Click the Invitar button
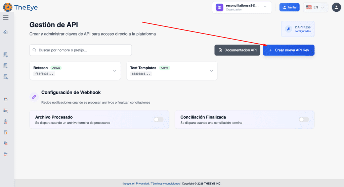The image size is (344, 187). pyautogui.click(x=289, y=7)
